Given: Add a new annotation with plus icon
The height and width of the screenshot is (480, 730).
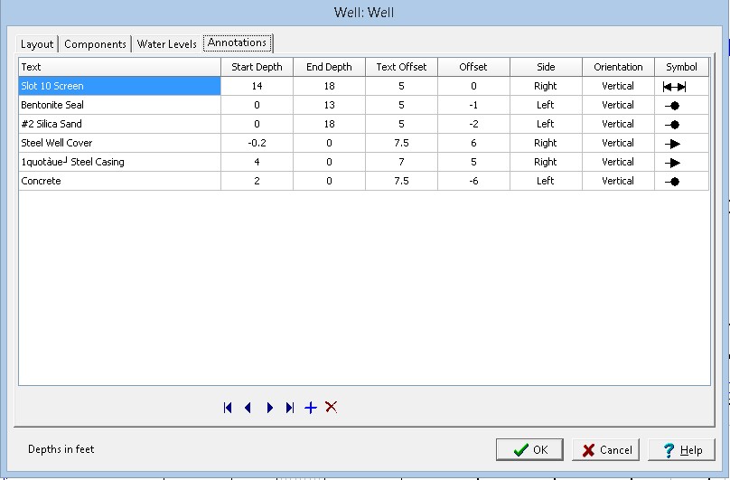Looking at the screenshot, I should pyautogui.click(x=310, y=408).
